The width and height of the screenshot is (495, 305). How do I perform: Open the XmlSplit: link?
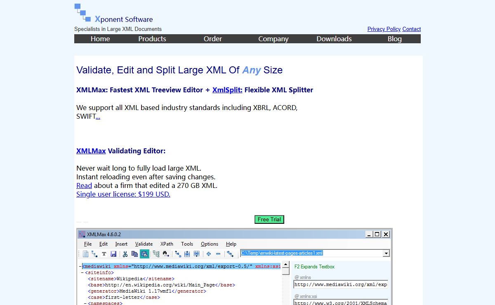[227, 90]
